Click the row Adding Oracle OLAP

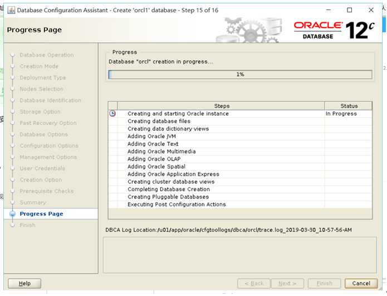pyautogui.click(x=240, y=159)
